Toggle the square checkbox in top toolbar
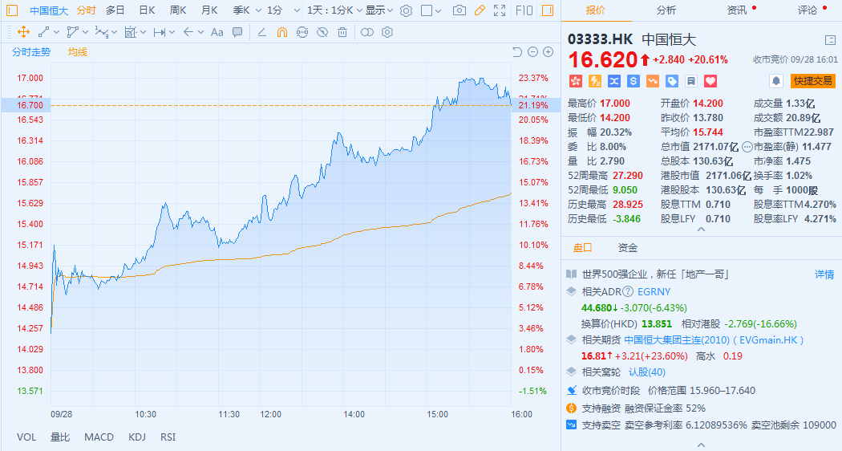The height and width of the screenshot is (451, 842). [427, 10]
